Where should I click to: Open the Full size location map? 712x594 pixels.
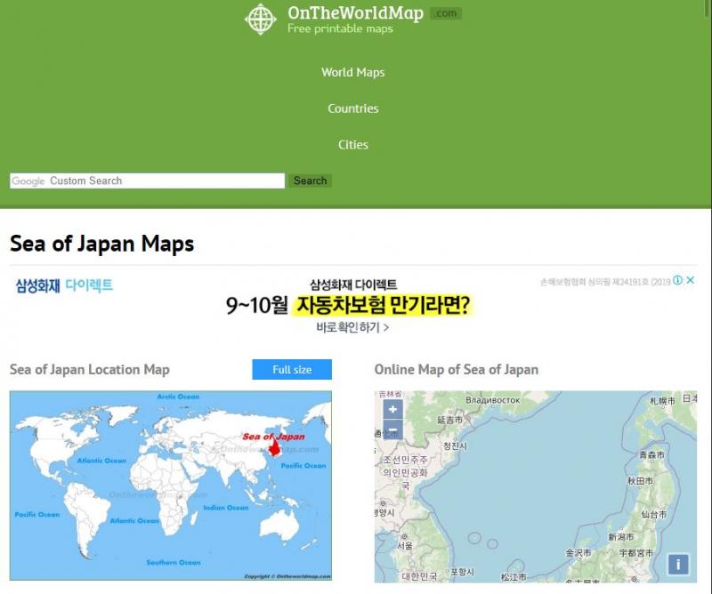point(292,369)
